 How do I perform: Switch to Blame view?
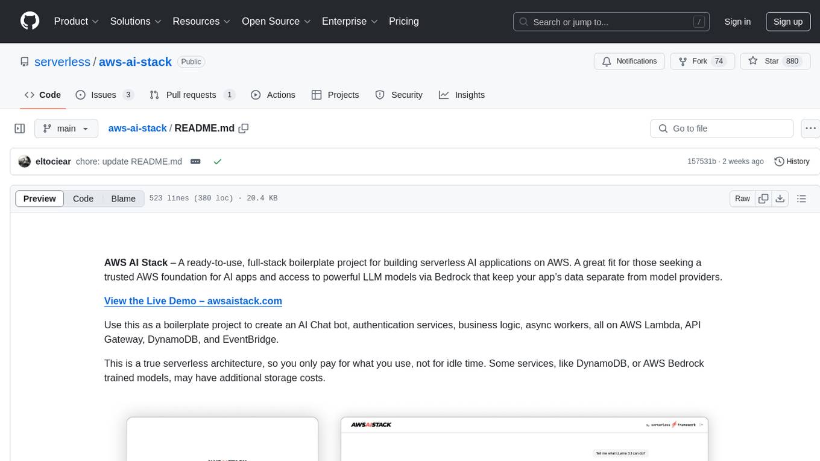(123, 199)
